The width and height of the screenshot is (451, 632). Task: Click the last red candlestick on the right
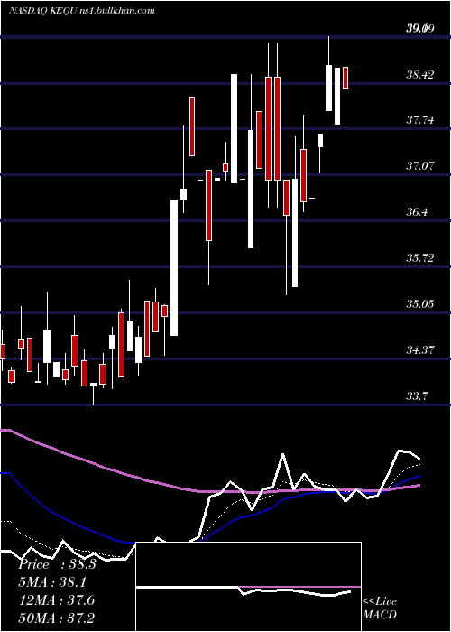click(345, 78)
